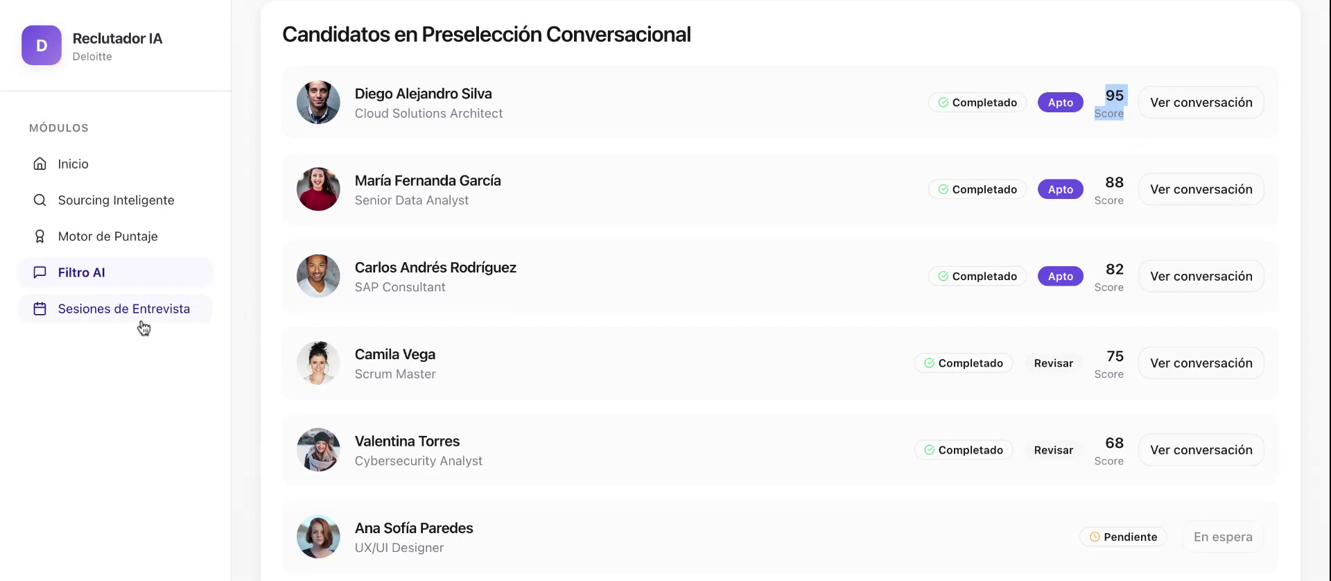Open Sesiones de Entrevista in sidebar
1331x581 pixels.
pos(123,309)
